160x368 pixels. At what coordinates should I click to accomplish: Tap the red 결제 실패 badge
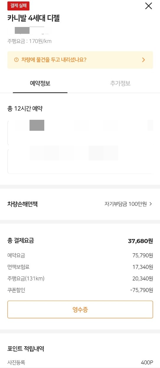pyautogui.click(x=18, y=5)
